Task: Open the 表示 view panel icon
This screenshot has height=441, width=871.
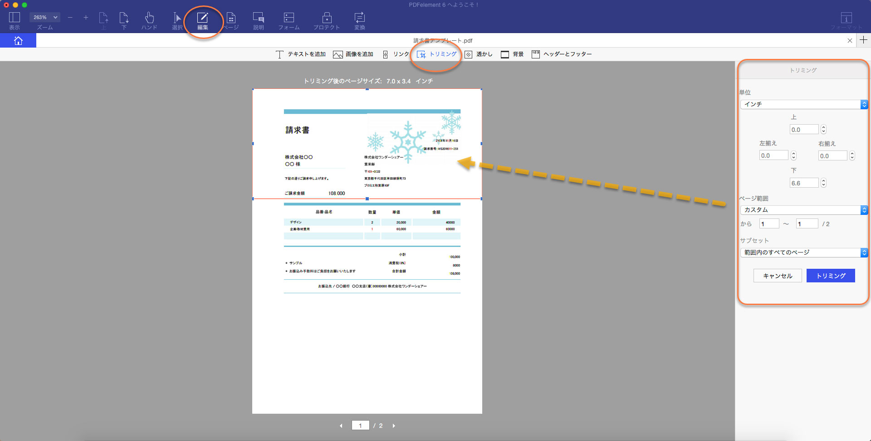Action: [15, 21]
